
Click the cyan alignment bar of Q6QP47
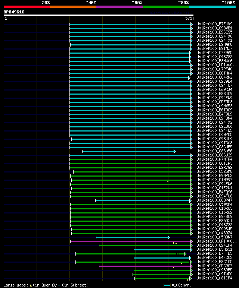[x=143, y=201]
